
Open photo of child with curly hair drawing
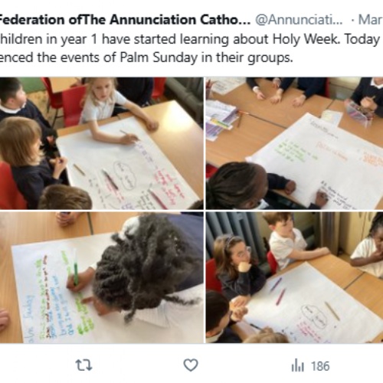pos(102,277)
